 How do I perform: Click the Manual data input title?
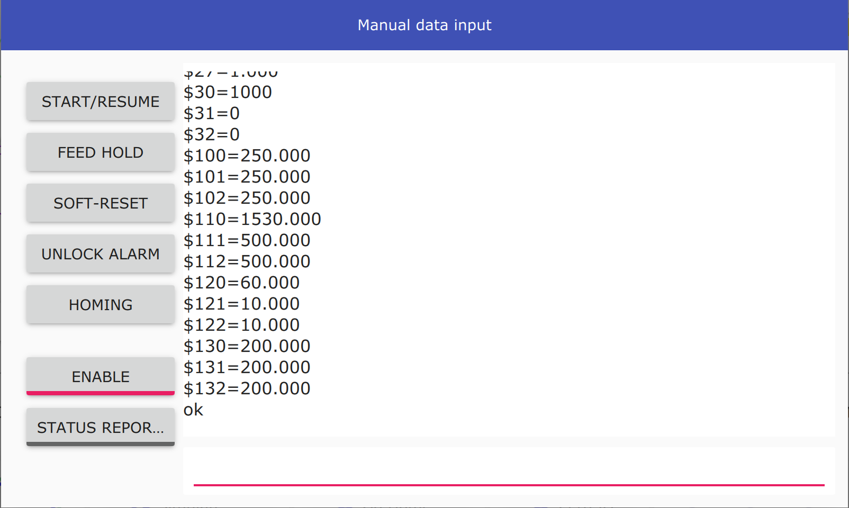pos(424,25)
